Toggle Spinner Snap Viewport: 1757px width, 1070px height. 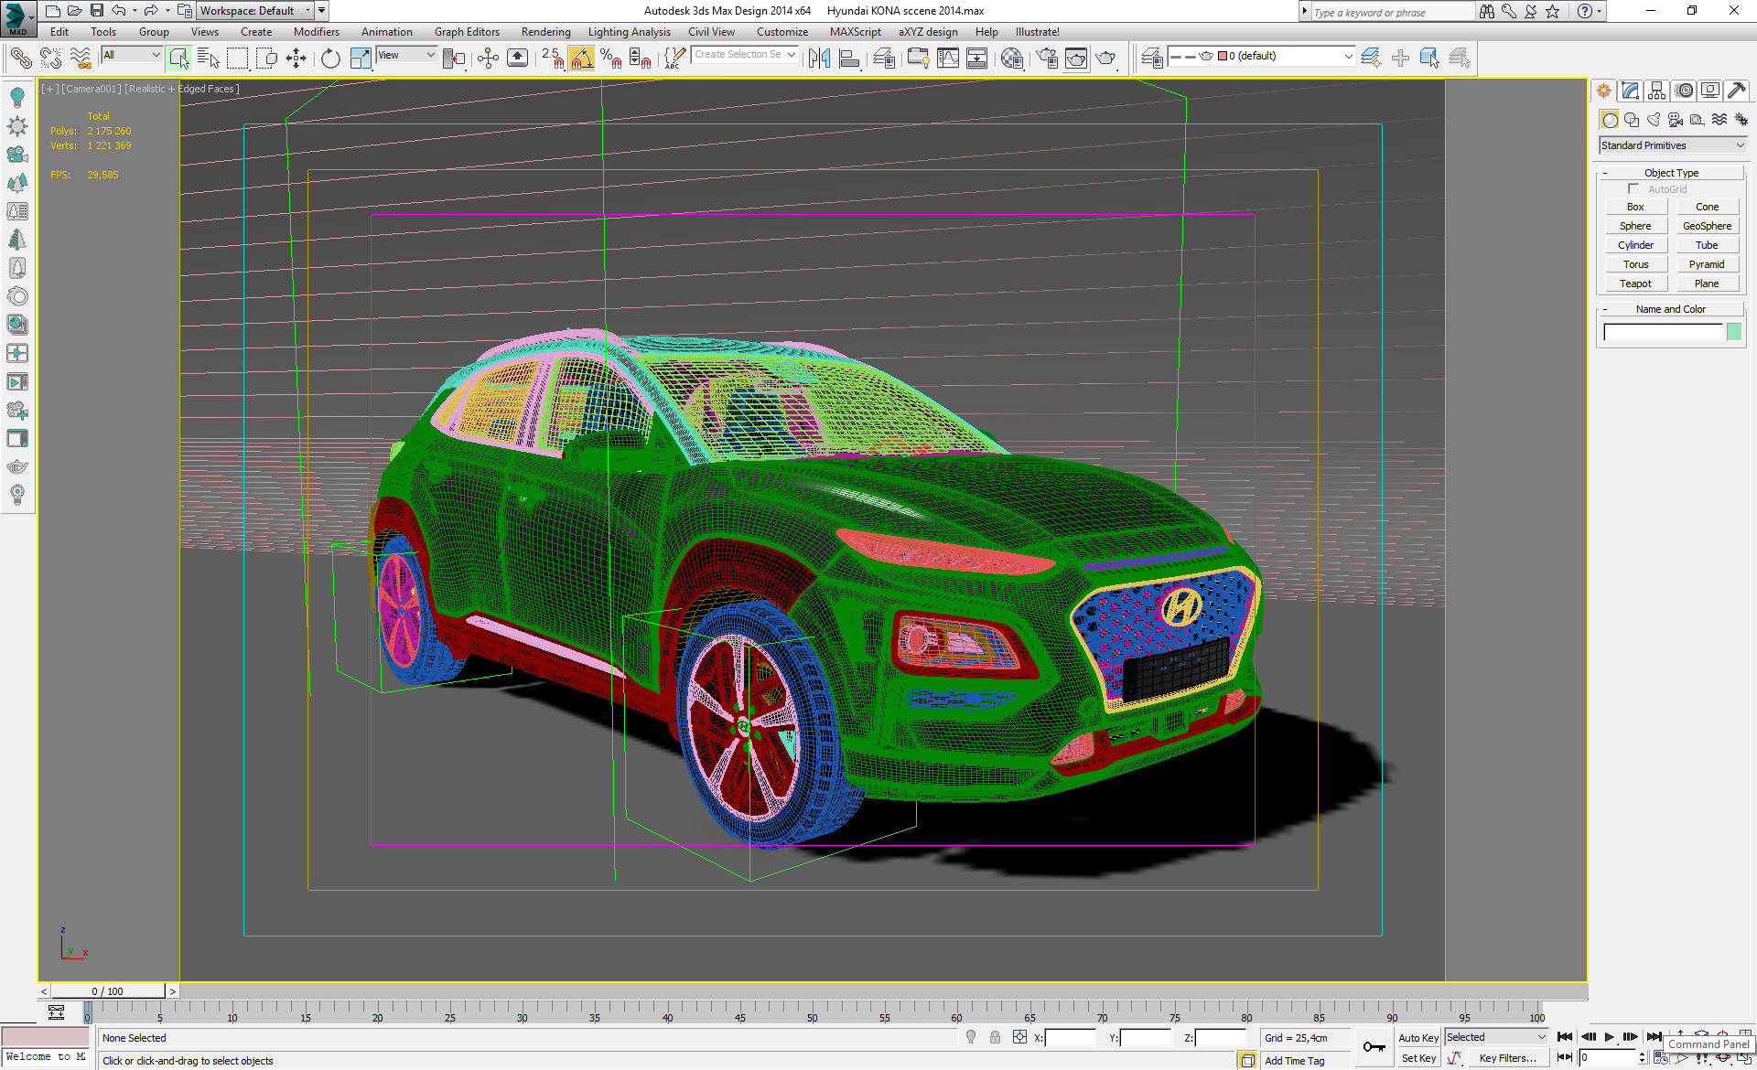(641, 59)
